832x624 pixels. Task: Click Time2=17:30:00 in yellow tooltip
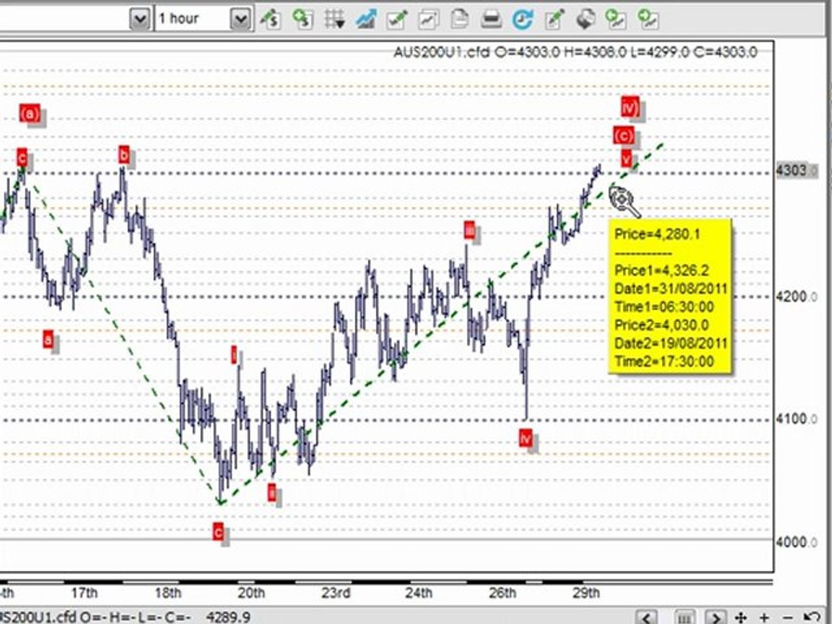[664, 361]
